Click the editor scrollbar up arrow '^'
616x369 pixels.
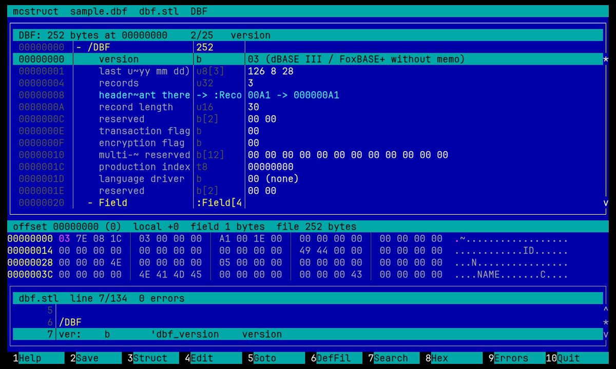(606, 311)
